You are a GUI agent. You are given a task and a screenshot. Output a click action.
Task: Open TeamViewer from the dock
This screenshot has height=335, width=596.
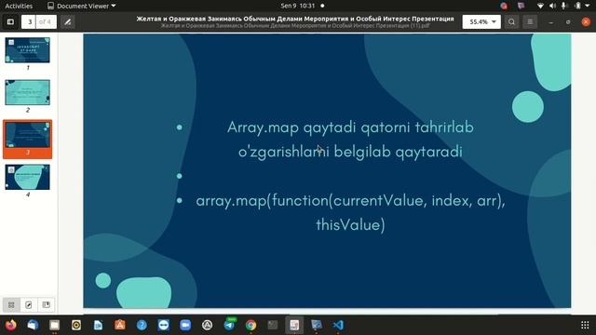pos(164,325)
